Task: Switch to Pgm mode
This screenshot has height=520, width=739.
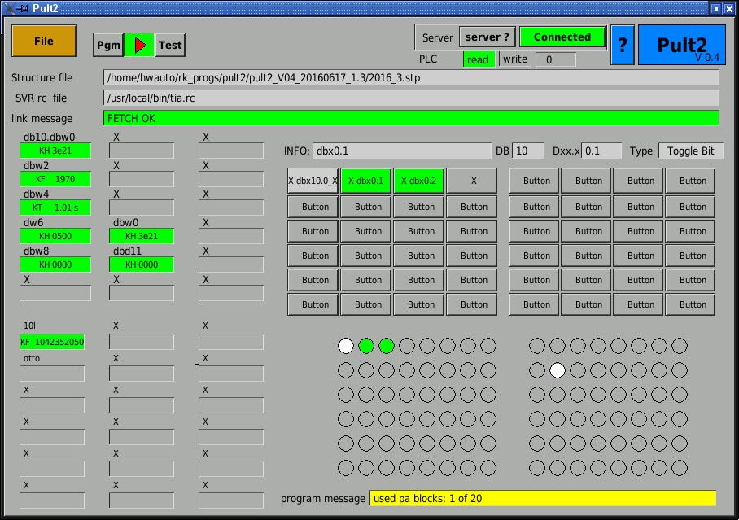Action: [x=108, y=46]
